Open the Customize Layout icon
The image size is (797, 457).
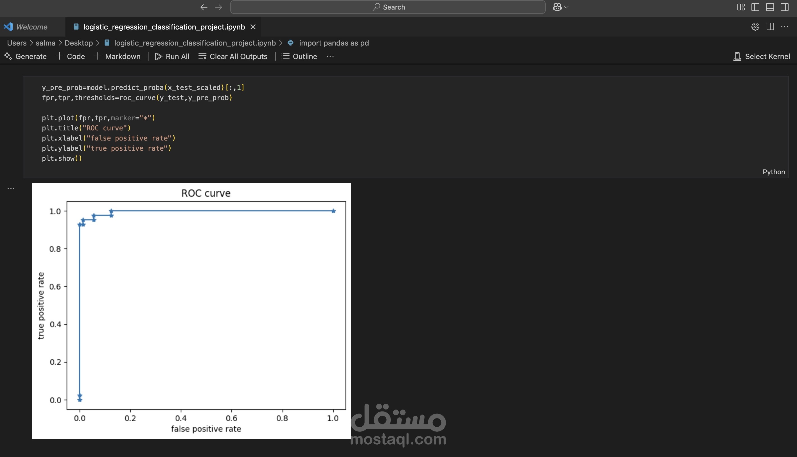tap(741, 7)
